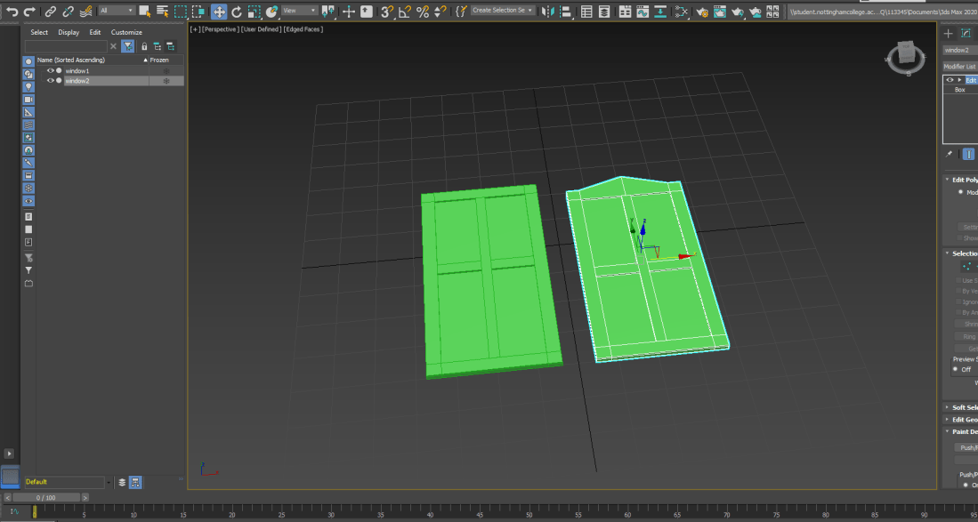The width and height of the screenshot is (978, 522).
Task: Toggle the frozen state of window2
Action: [x=166, y=81]
